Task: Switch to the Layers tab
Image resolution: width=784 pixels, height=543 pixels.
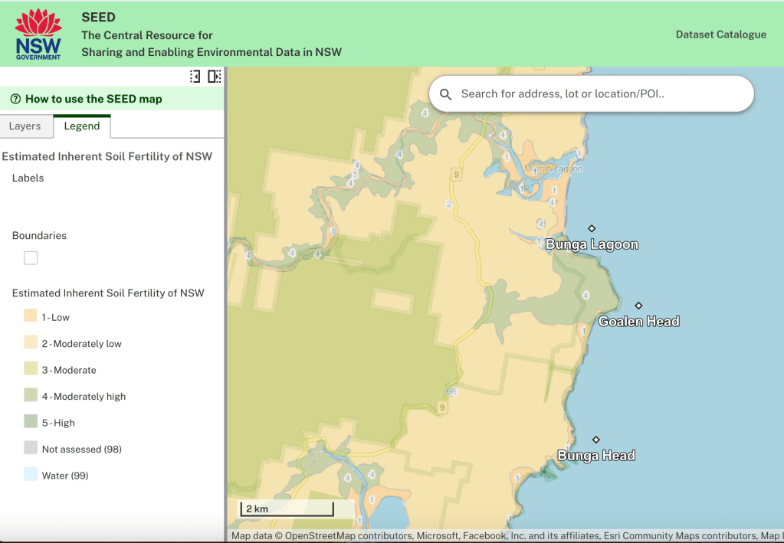Action: click(25, 126)
